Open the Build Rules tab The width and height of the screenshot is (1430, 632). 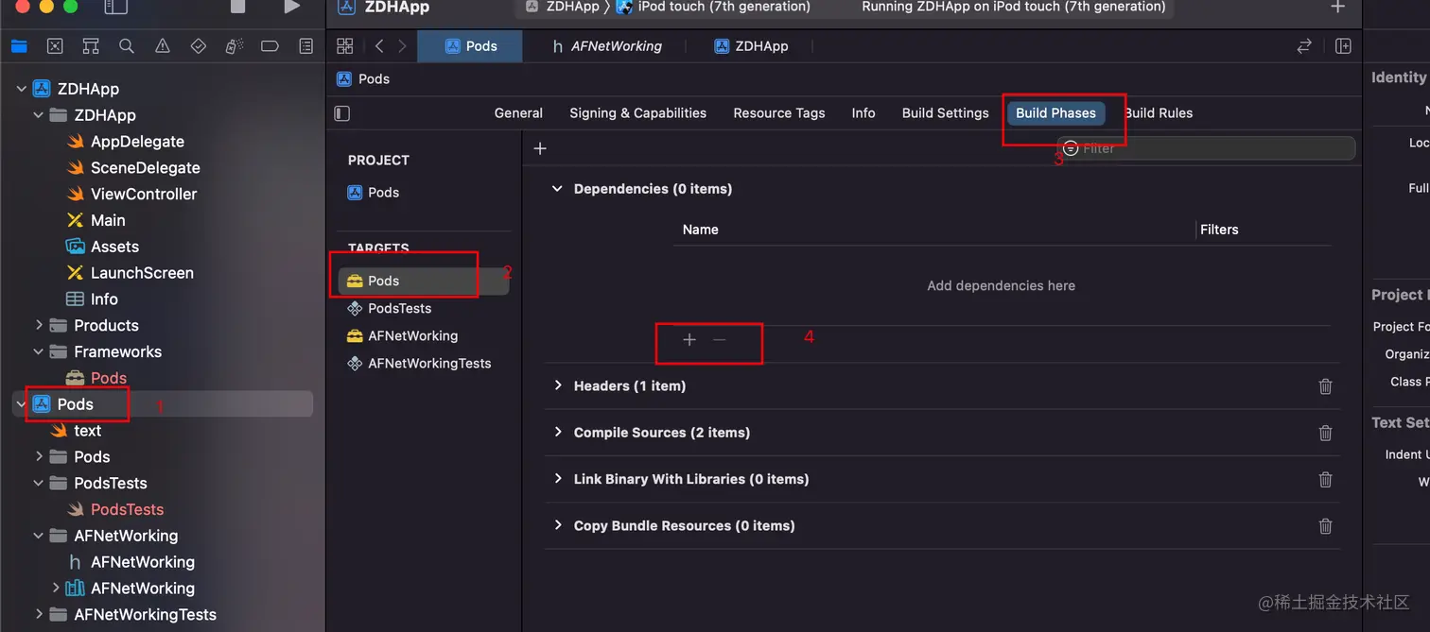[x=1159, y=113]
